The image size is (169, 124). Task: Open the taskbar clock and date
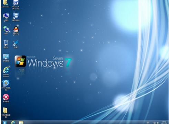pos(164,123)
